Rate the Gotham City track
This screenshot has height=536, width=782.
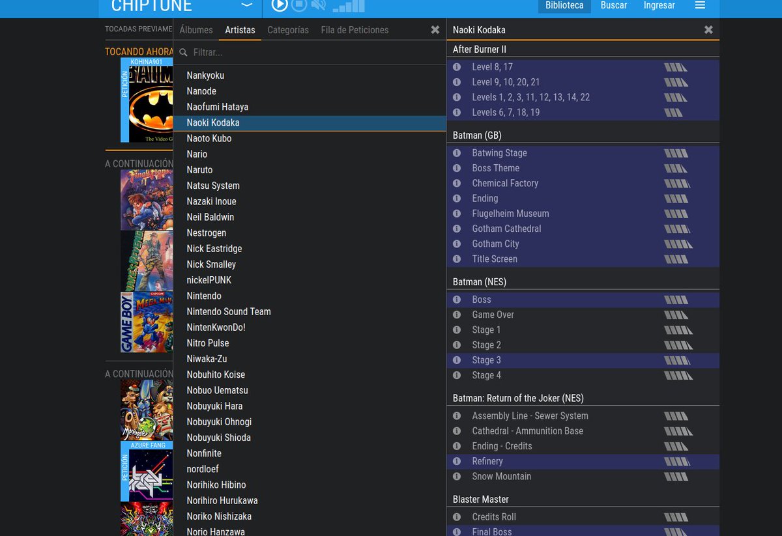coord(678,244)
